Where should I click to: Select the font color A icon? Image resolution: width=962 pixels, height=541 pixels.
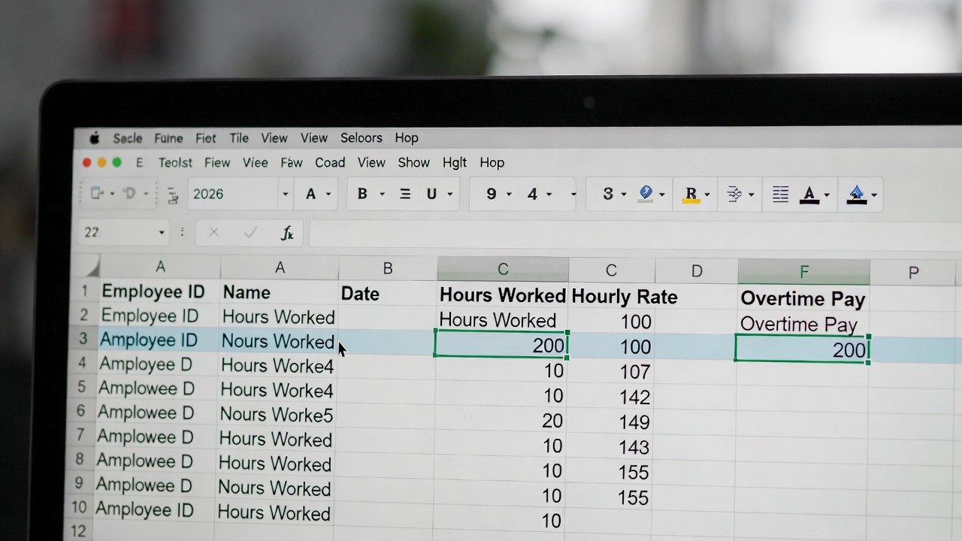point(809,195)
